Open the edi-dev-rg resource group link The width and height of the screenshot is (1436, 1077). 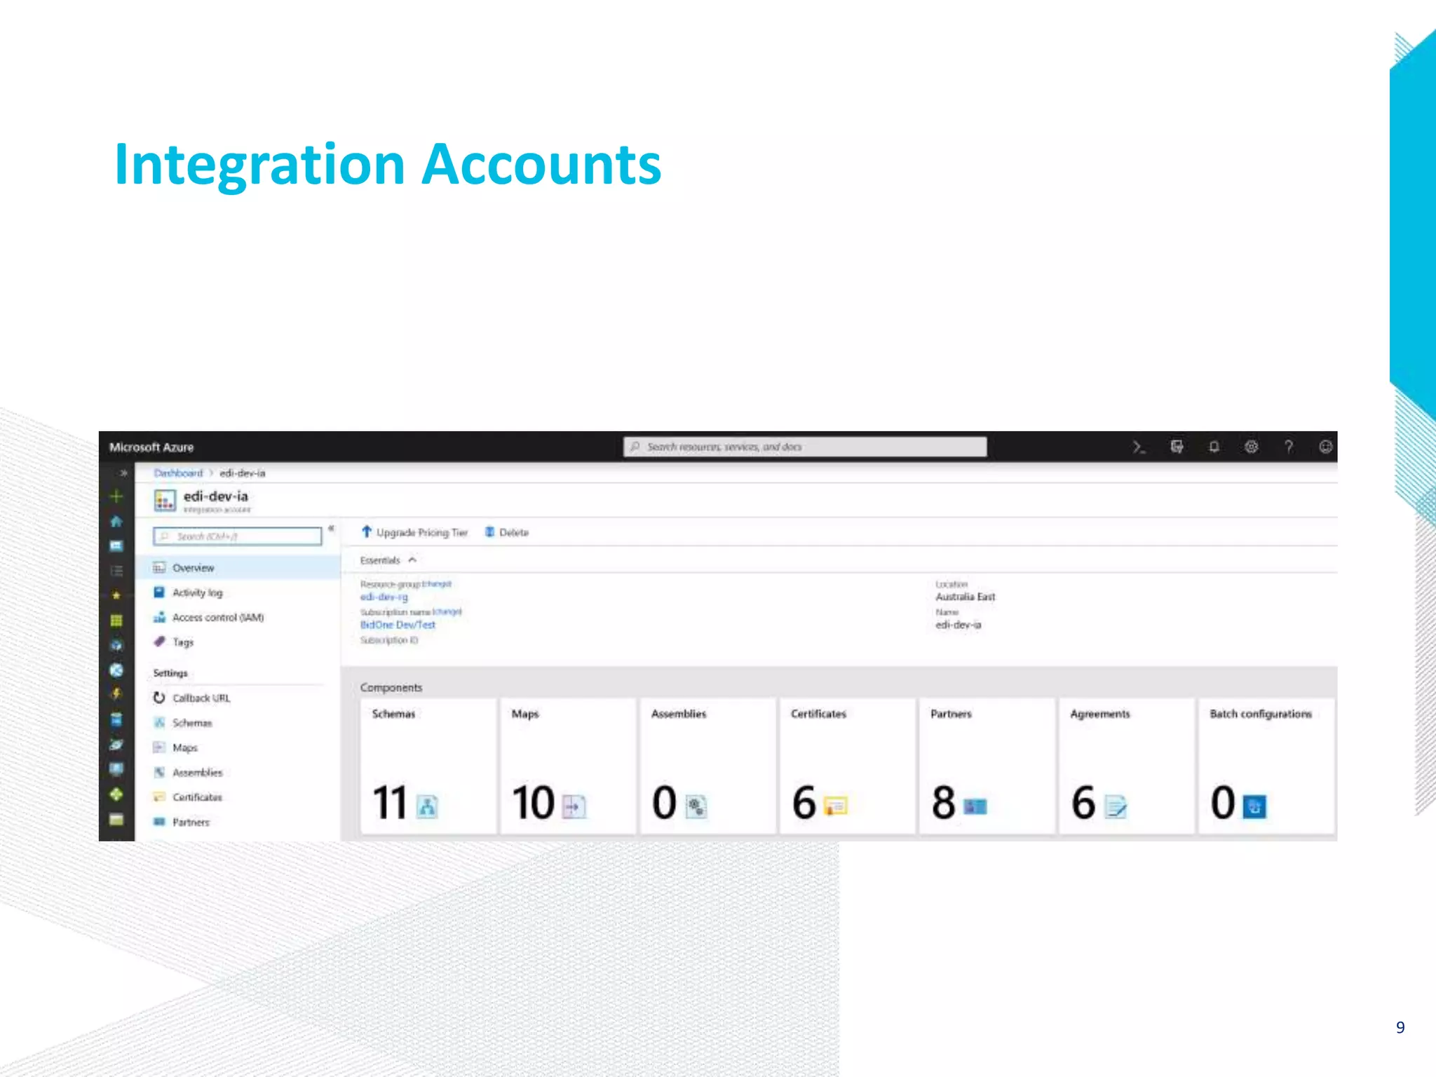384,597
